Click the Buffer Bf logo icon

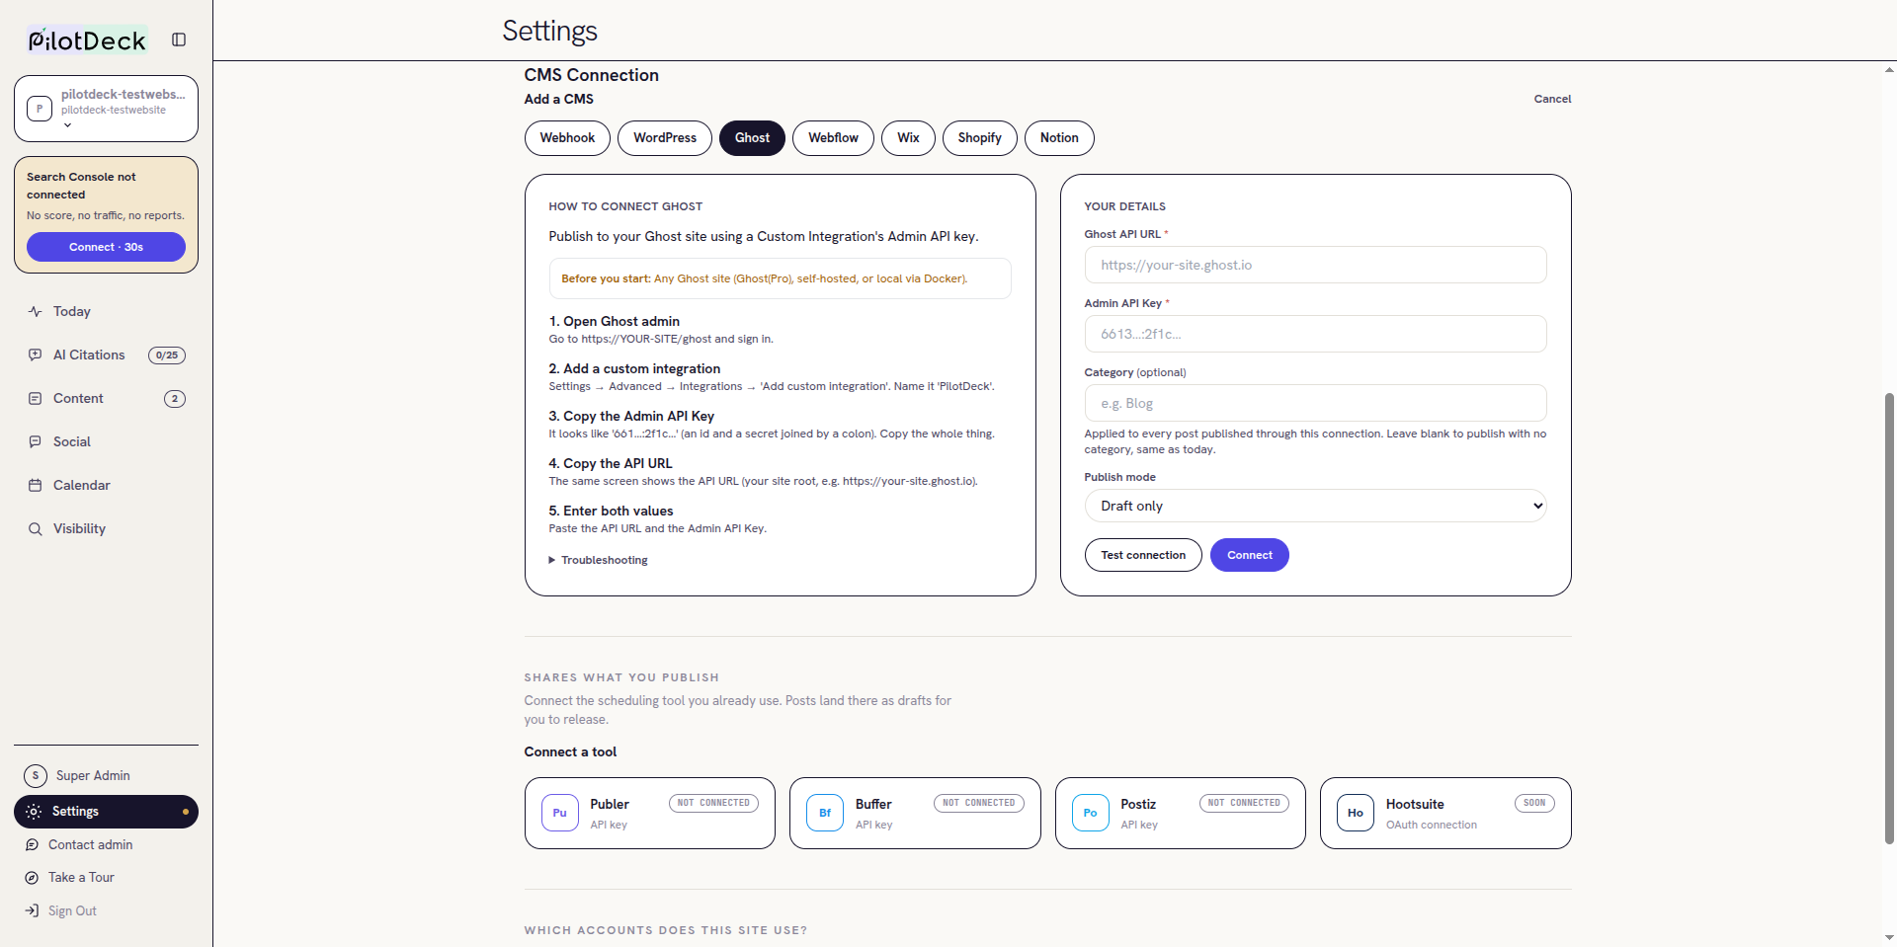click(825, 813)
